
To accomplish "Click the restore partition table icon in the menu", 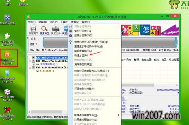I will click(x=70, y=35).
